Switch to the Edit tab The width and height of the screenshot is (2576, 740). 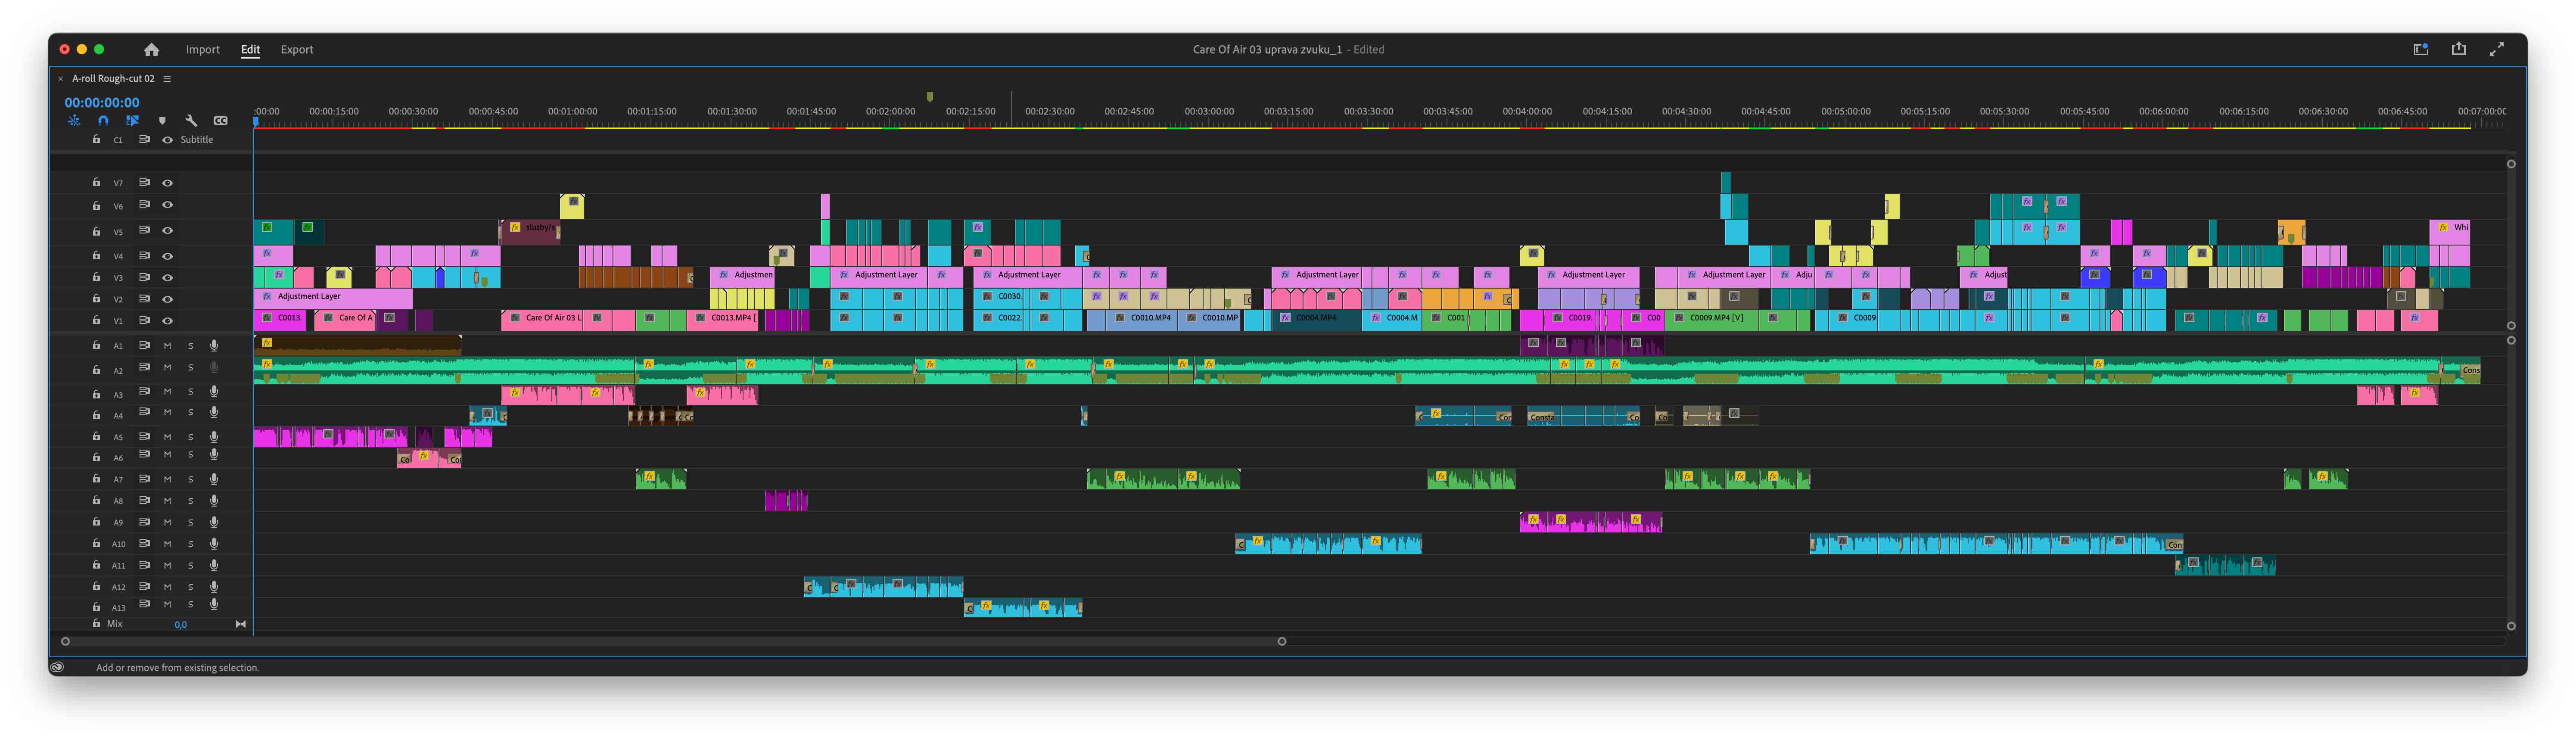click(250, 49)
